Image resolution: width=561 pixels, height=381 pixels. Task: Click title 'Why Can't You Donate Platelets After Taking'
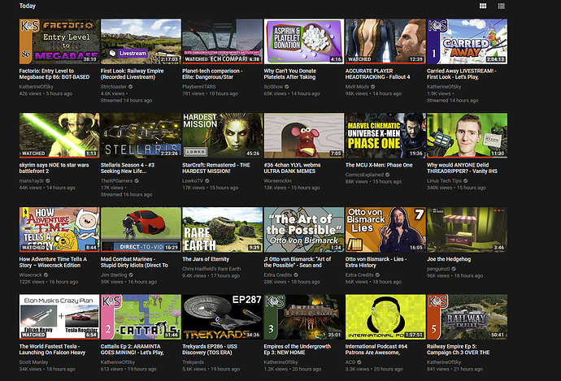289,74
